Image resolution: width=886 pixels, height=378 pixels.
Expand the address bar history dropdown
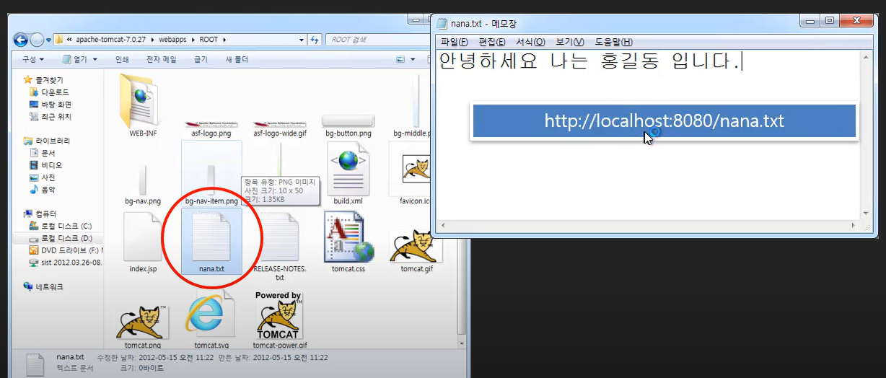pyautogui.click(x=302, y=39)
